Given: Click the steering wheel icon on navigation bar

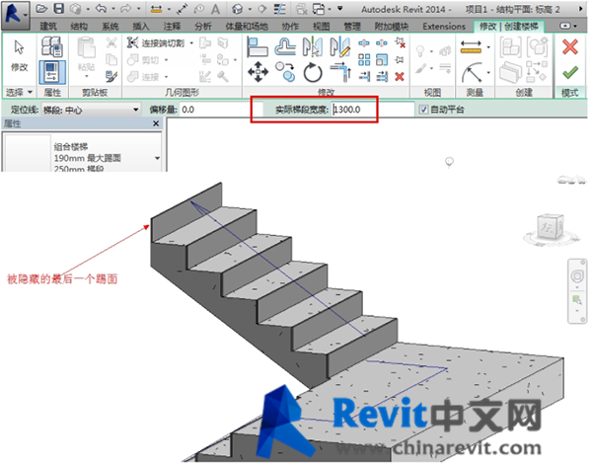Looking at the screenshot, I should point(577,276).
